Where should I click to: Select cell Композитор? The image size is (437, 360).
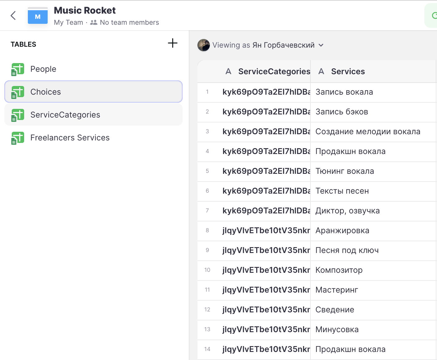pos(373,270)
